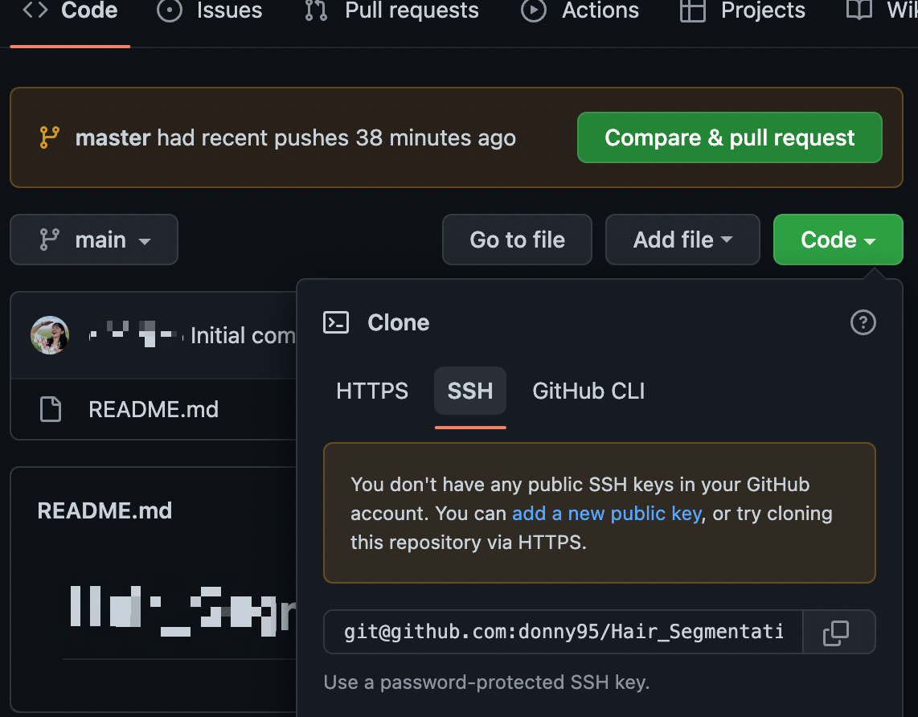Click the branch icon in the recent pushes banner
Viewport: 918px width, 717px height.
click(50, 137)
